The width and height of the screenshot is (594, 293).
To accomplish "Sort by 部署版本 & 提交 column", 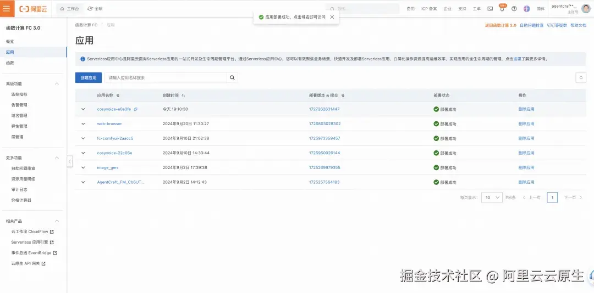I will (343, 95).
